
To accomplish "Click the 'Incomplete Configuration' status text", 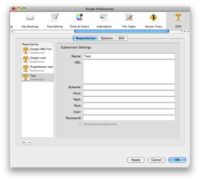I will point(100,124).
